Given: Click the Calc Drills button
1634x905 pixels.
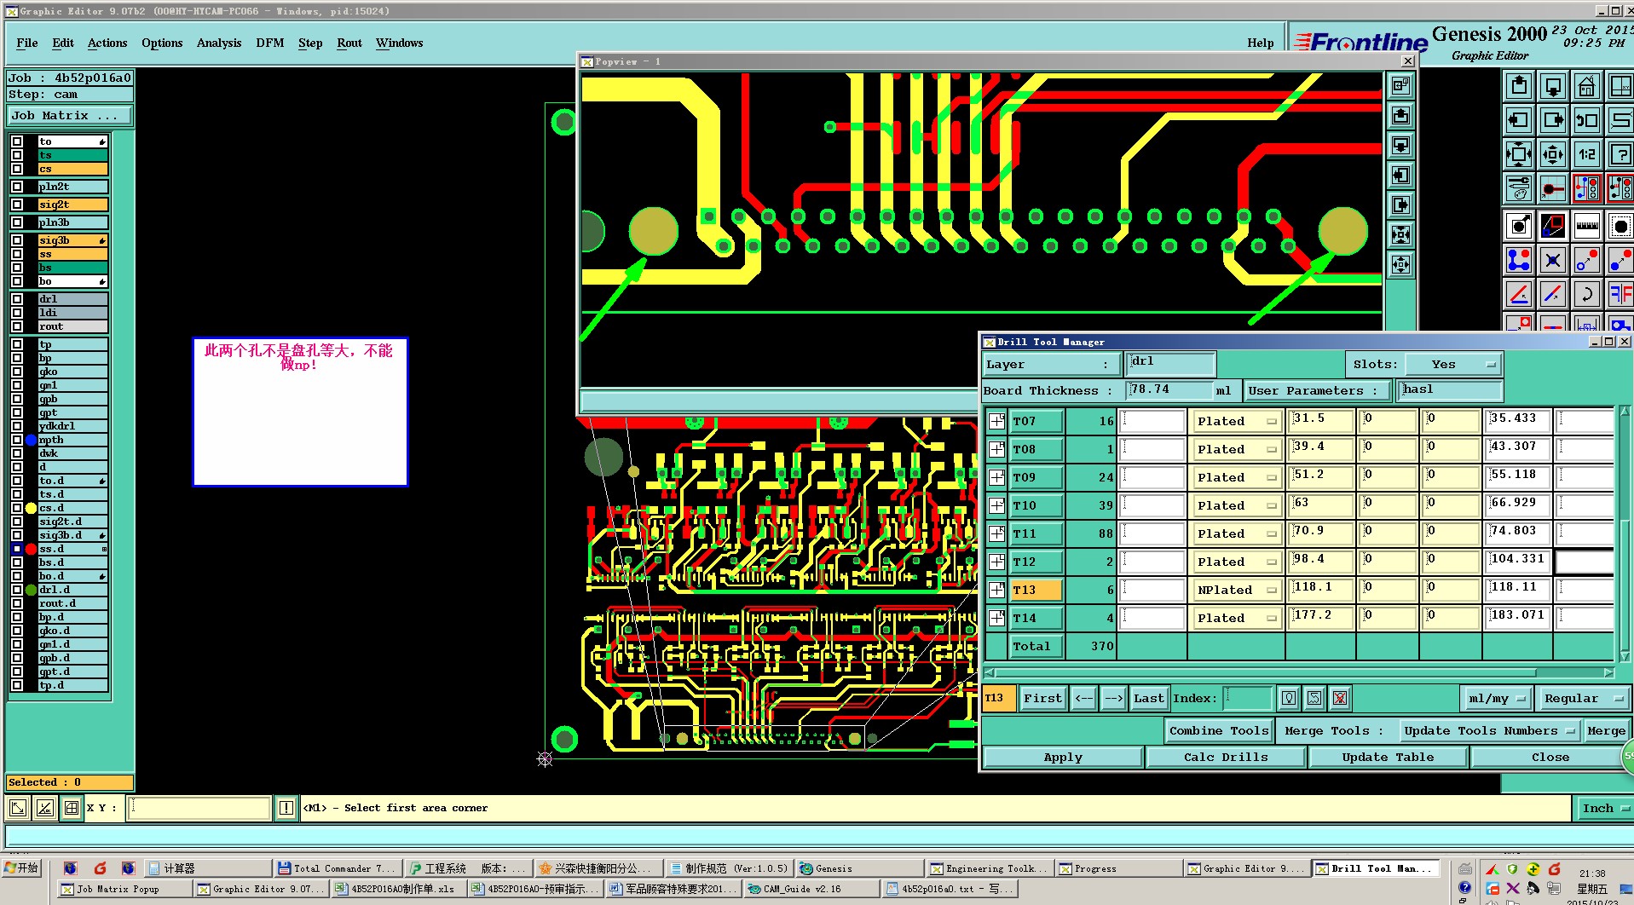Looking at the screenshot, I should [x=1225, y=757].
